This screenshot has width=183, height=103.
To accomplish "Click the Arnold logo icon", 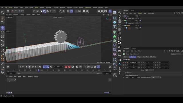I will coord(120,64).
